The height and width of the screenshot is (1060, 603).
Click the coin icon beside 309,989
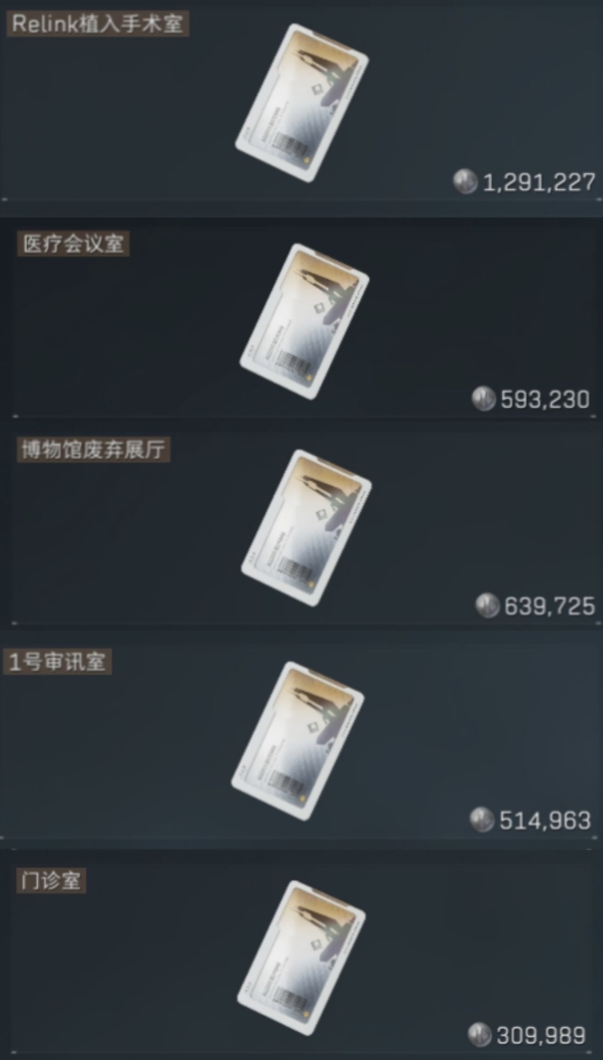point(480,1035)
